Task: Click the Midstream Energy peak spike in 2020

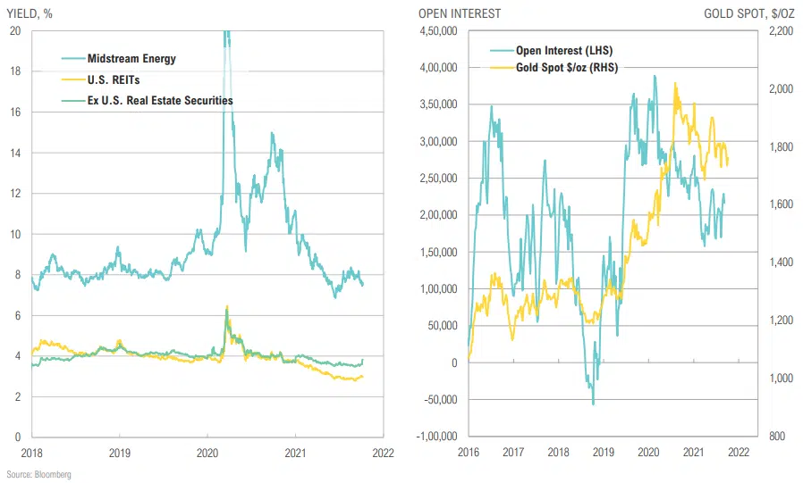Action: tap(226, 36)
